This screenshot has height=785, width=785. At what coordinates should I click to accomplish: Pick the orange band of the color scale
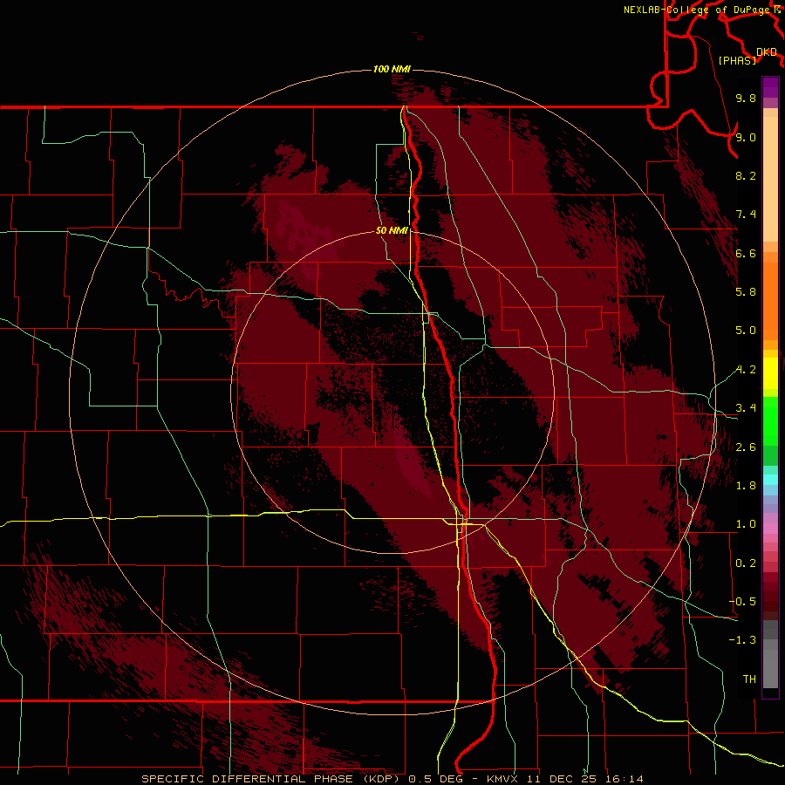770,302
